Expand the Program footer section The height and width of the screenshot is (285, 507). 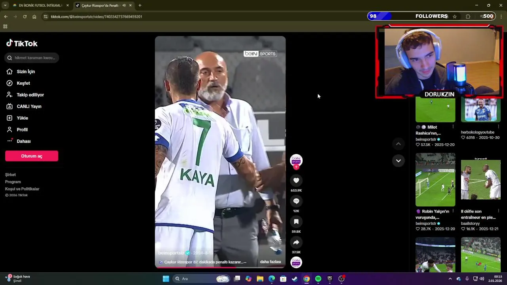pos(13,182)
